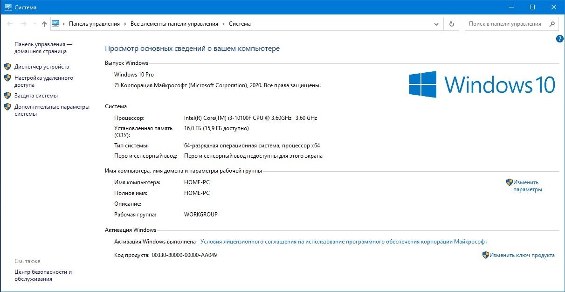Image resolution: width=565 pixels, height=292 pixels.
Task: Open 'Настройка удаленного доступа' link
Action: coord(44,82)
